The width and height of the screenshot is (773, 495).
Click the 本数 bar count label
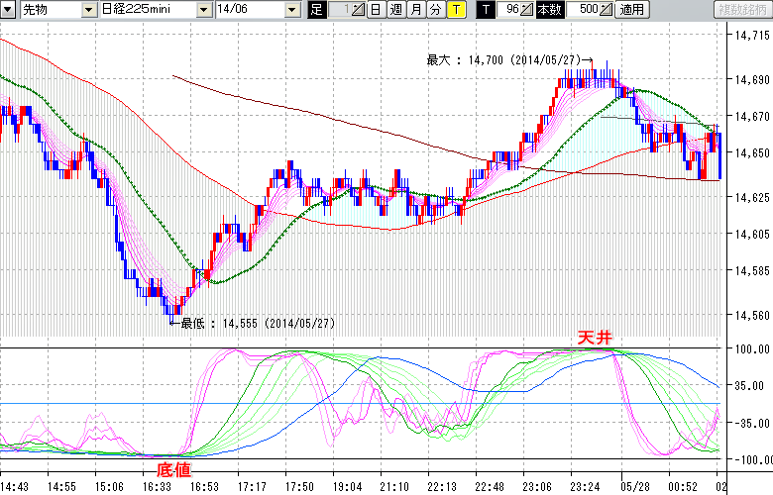pos(548,10)
